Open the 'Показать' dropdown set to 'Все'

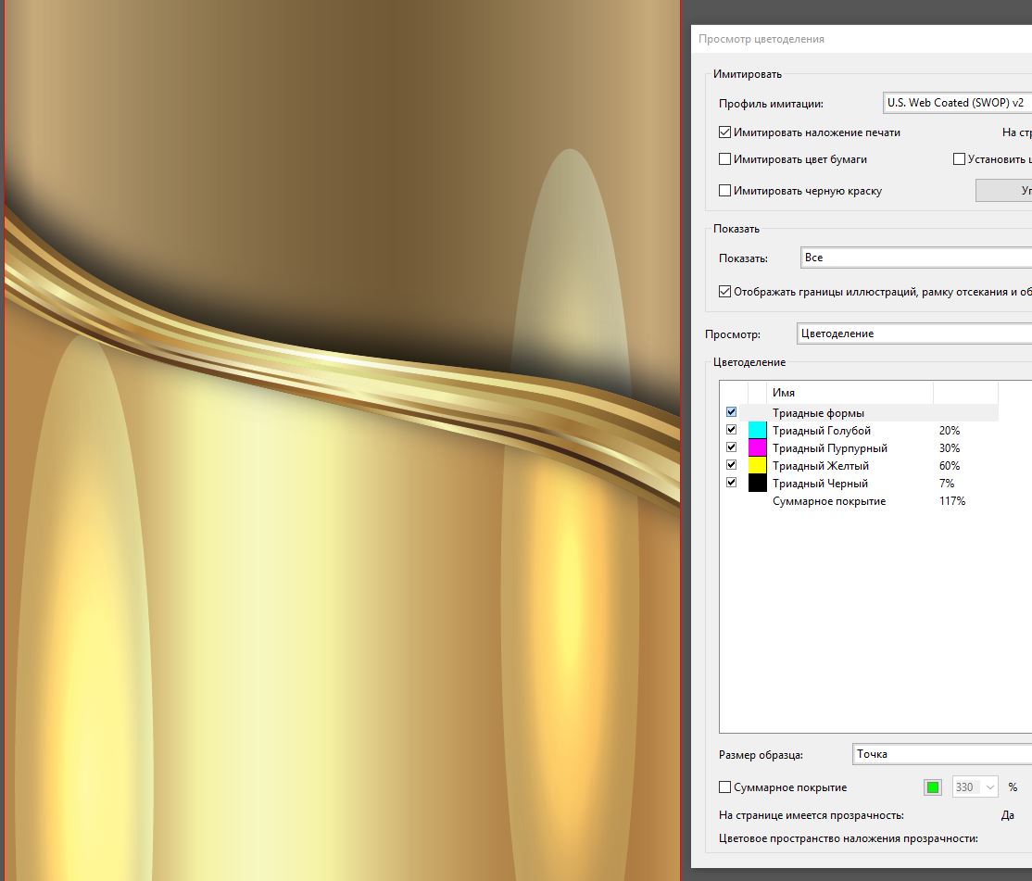tap(916, 258)
